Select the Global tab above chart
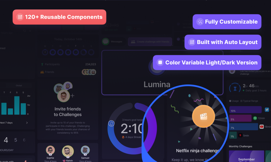The width and height of the screenshot is (271, 162). (x=19, y=85)
